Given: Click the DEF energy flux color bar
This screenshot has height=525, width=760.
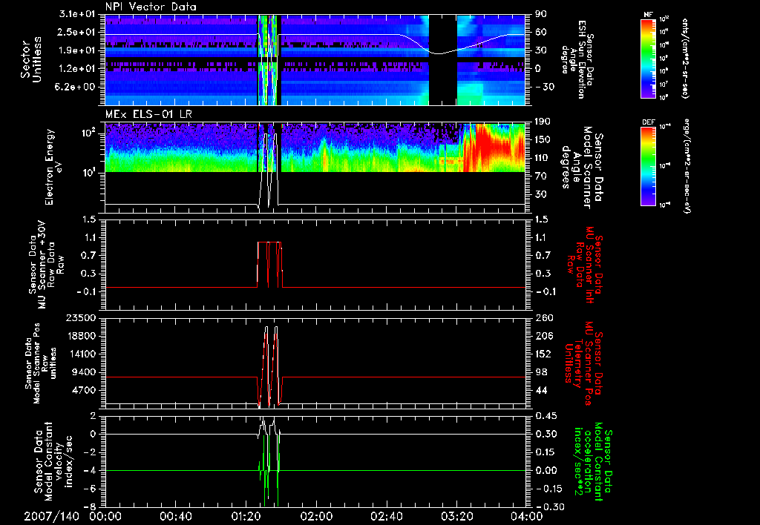Looking at the screenshot, I should [648, 166].
